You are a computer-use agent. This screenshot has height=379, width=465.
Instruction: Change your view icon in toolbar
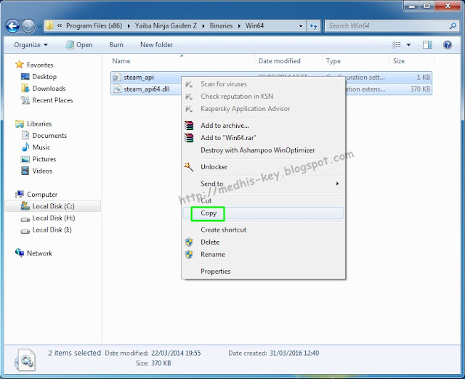point(396,45)
